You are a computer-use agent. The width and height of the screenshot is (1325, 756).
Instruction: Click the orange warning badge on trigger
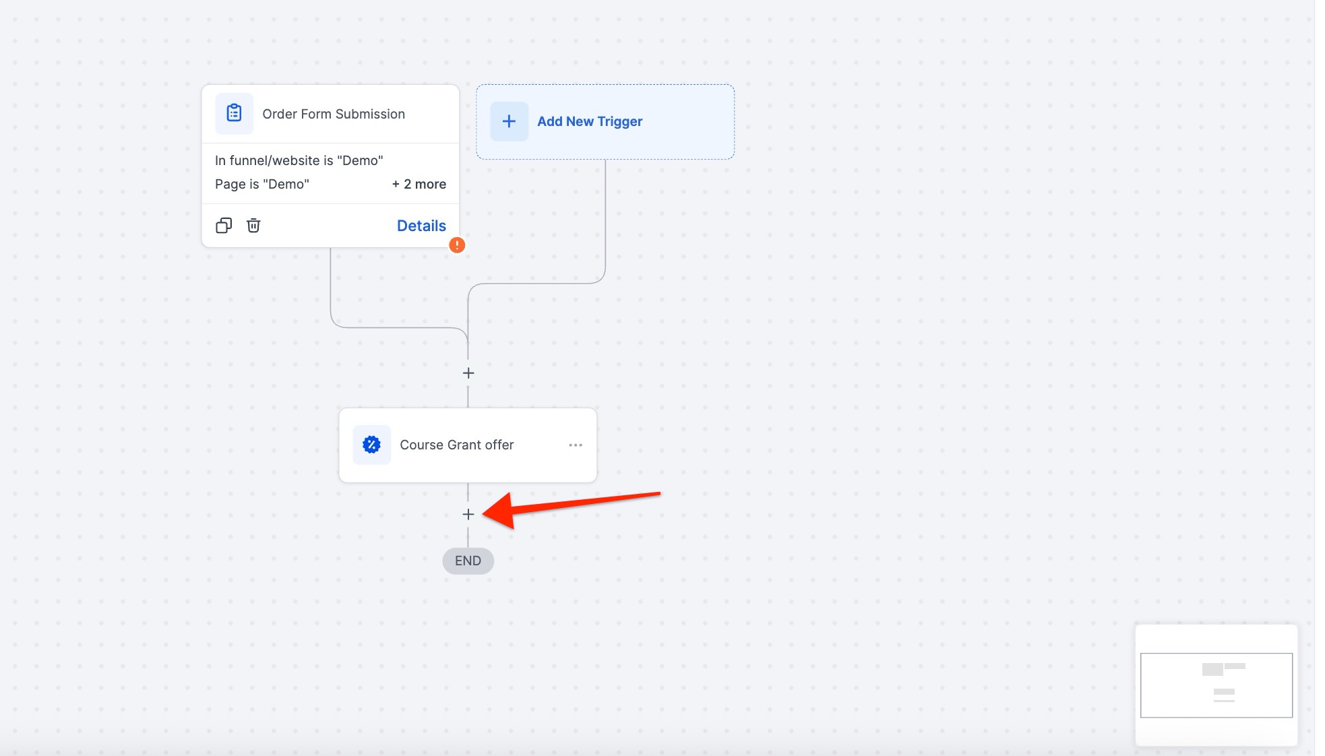pyautogui.click(x=457, y=245)
